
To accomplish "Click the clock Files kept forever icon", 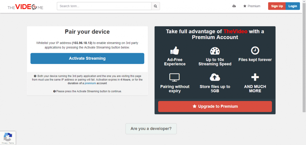I will pyautogui.click(x=255, y=51).
